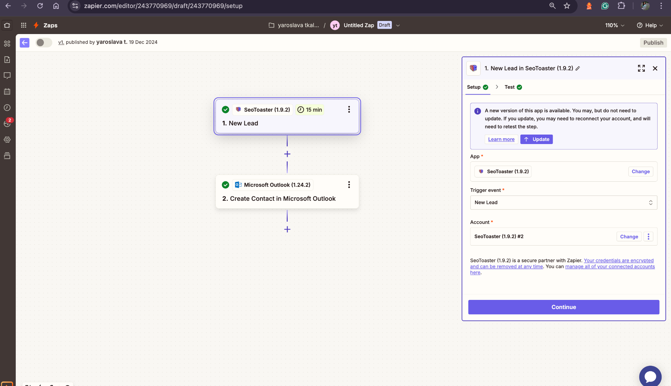
Task: Click the 15 min polling interval badge
Action: [310, 110]
